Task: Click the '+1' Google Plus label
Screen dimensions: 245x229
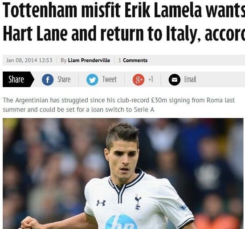Action: pos(151,80)
